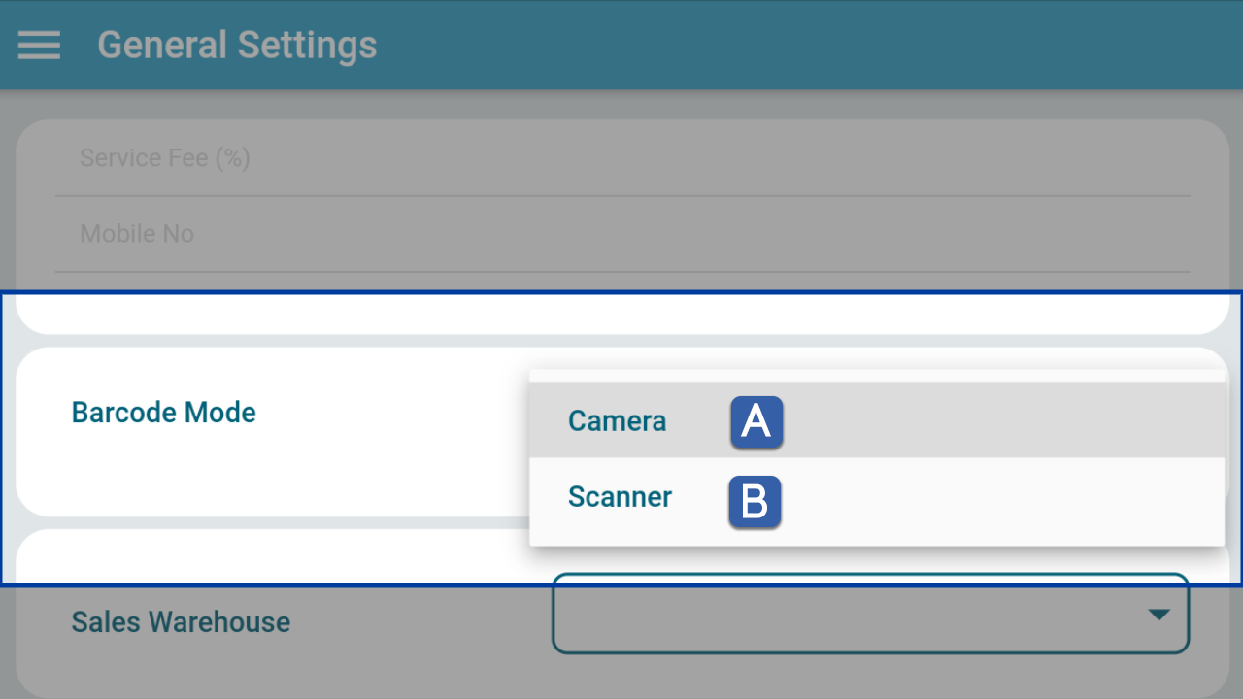Click empty space right of Scanner option

tap(1000, 496)
